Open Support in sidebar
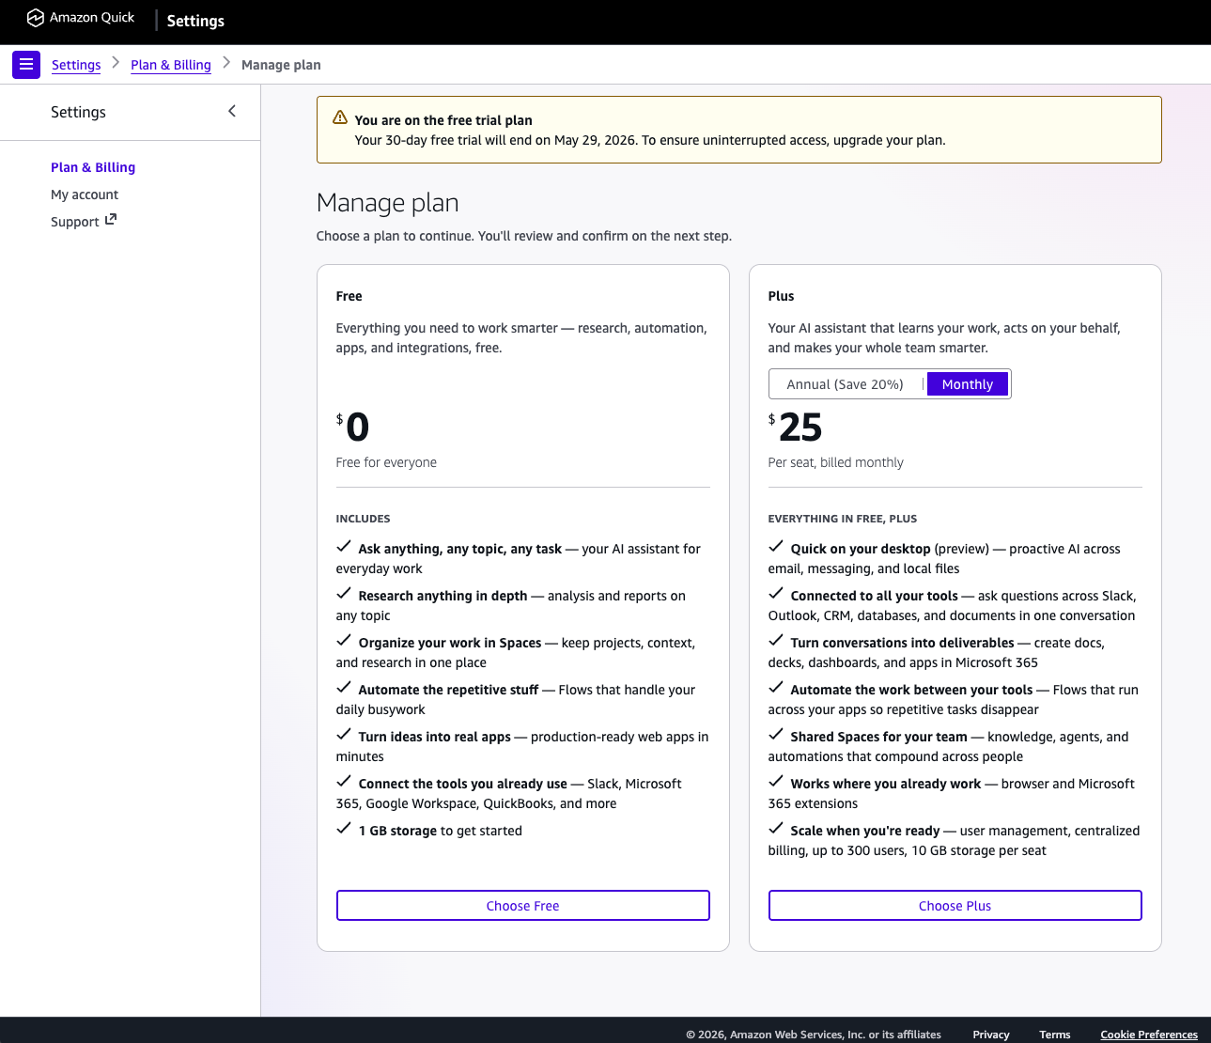Screen dimensions: 1211x1043 [75, 222]
